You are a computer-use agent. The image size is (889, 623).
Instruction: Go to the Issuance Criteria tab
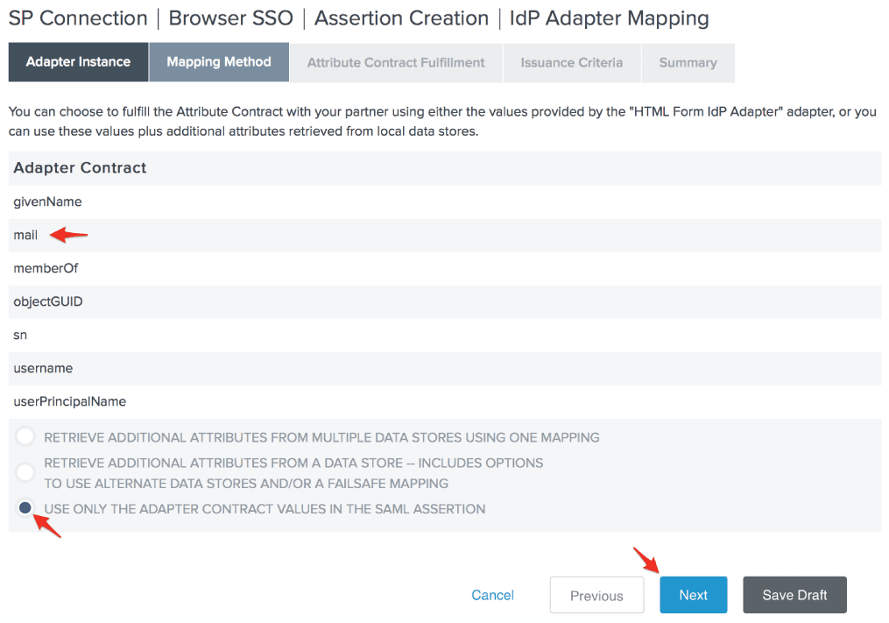[x=571, y=62]
